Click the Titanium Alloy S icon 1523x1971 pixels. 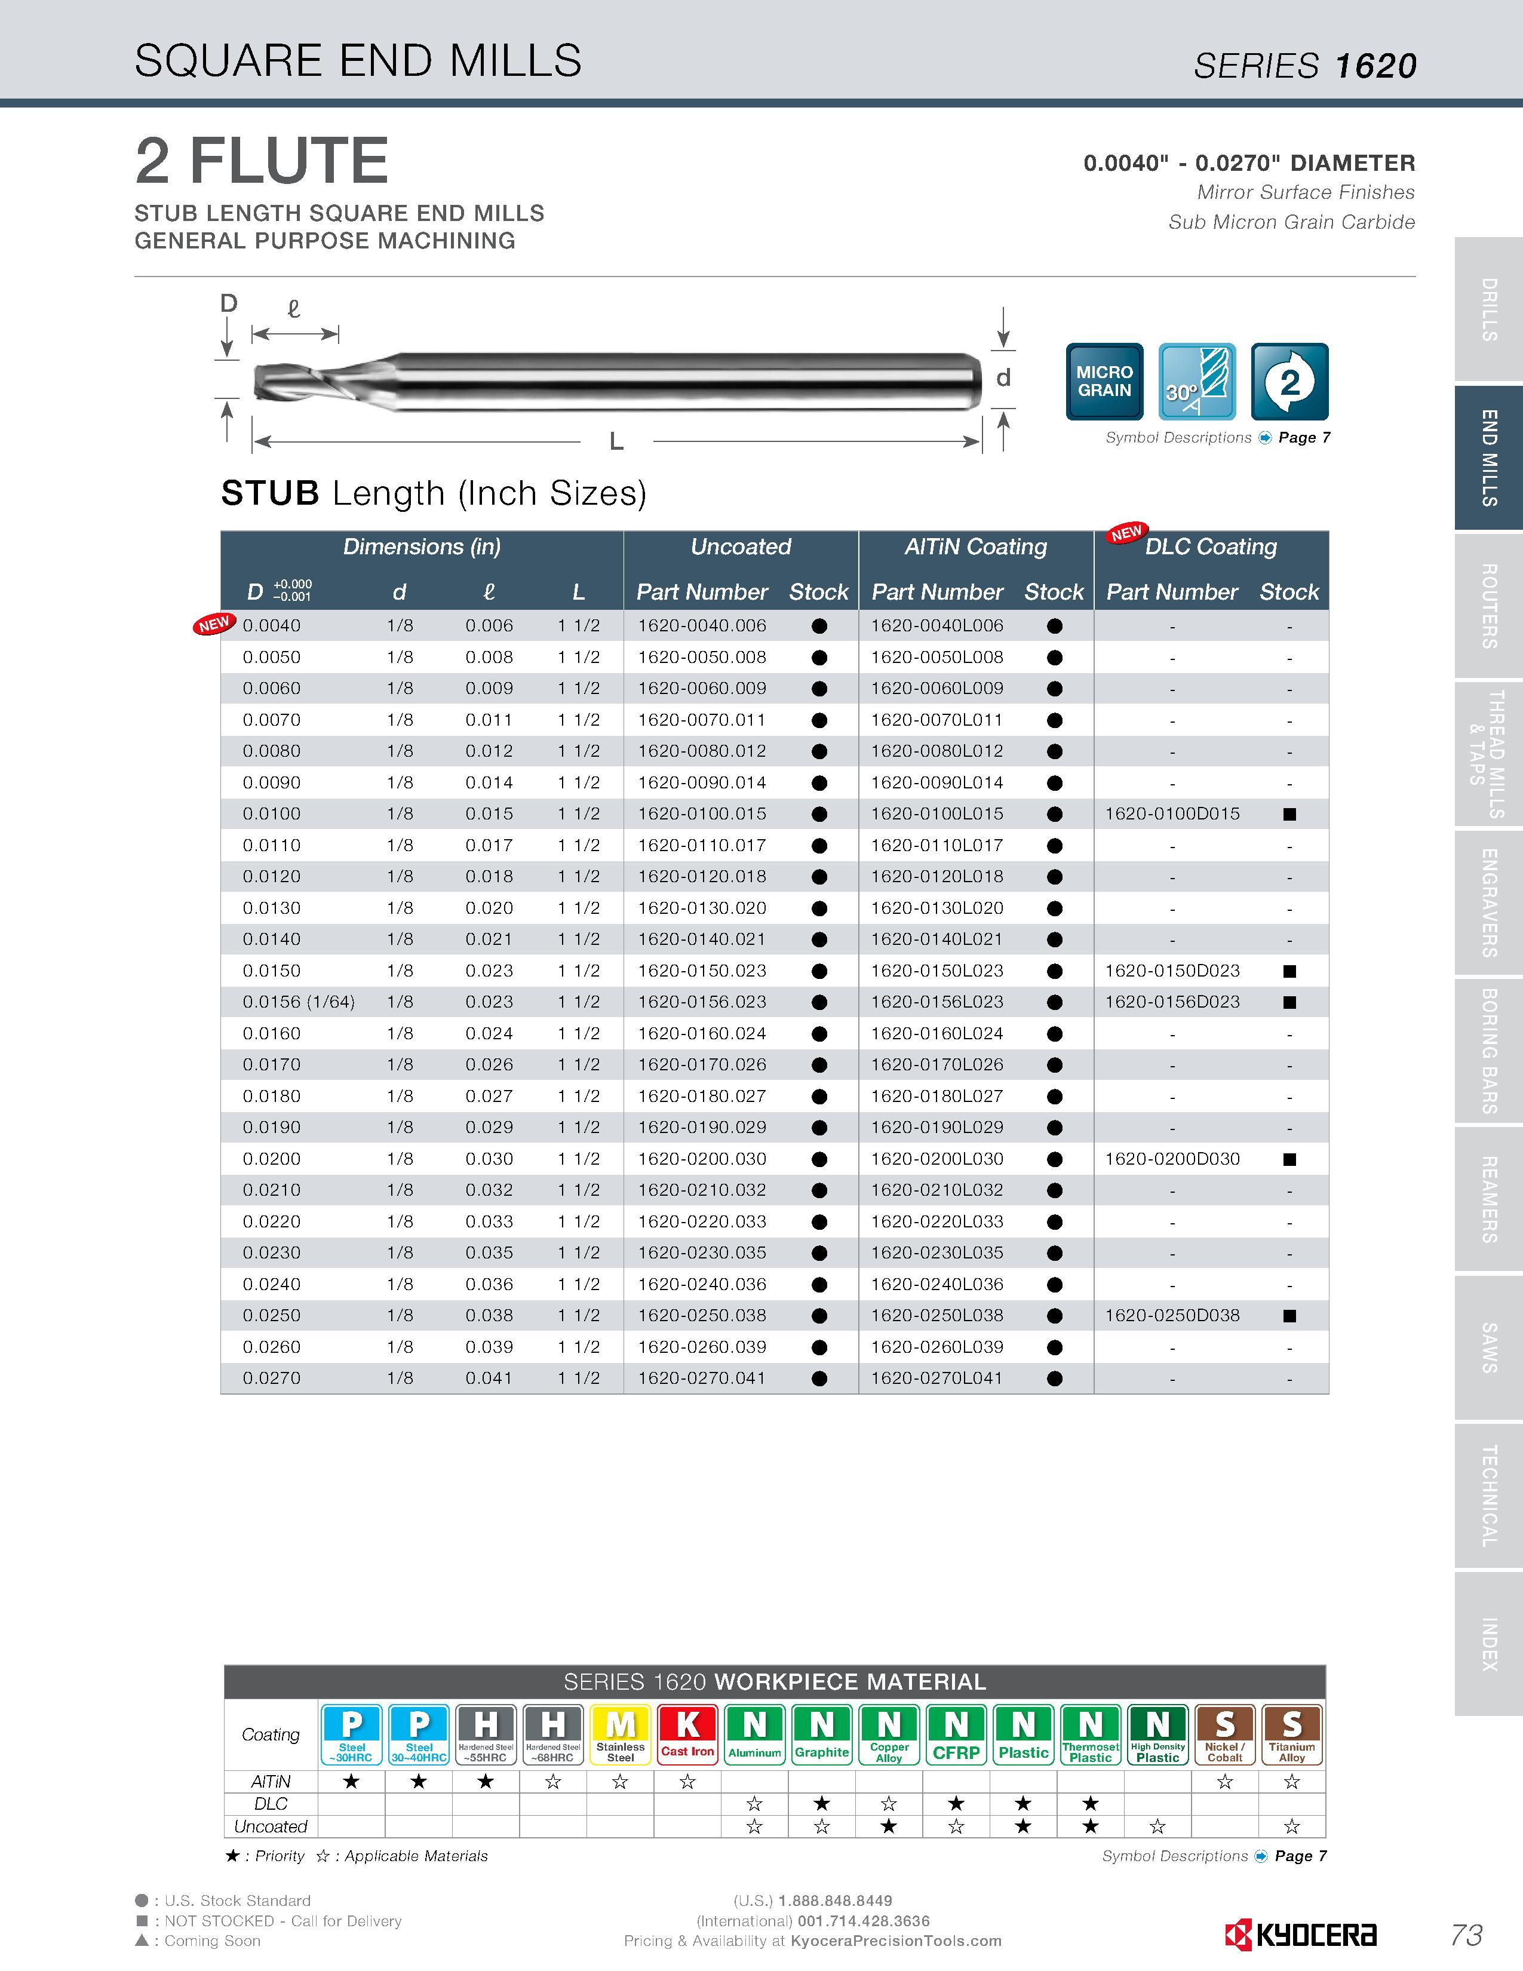[1292, 1734]
